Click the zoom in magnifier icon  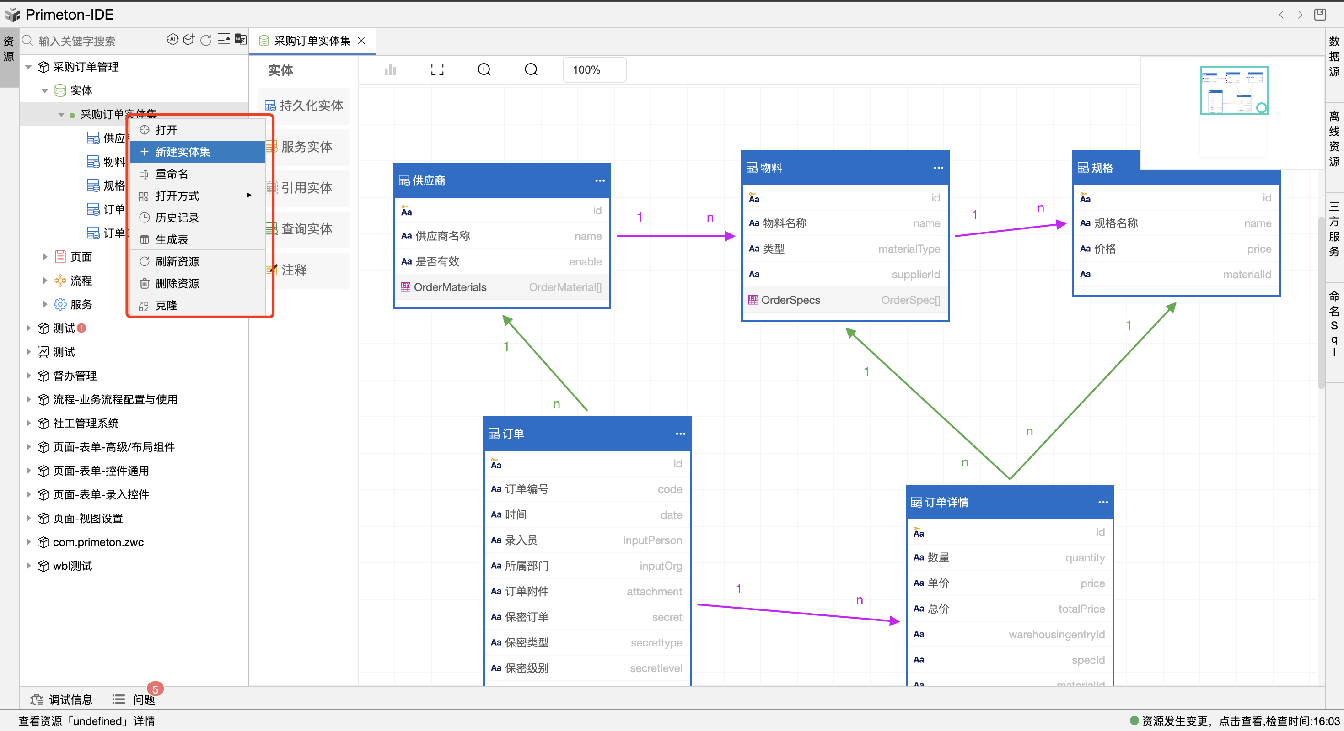[484, 70]
